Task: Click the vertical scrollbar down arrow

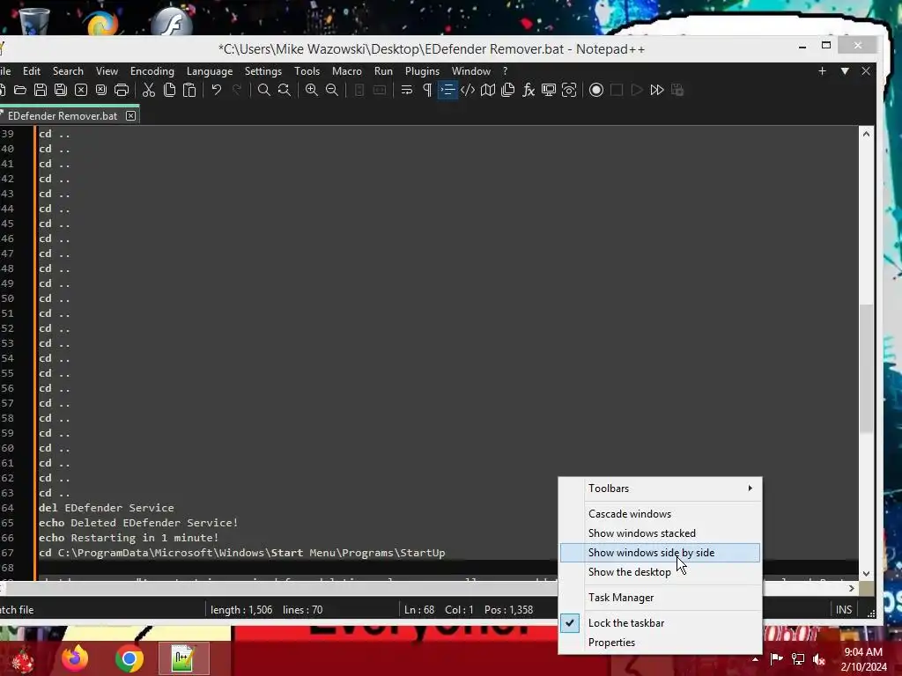Action: (x=867, y=574)
